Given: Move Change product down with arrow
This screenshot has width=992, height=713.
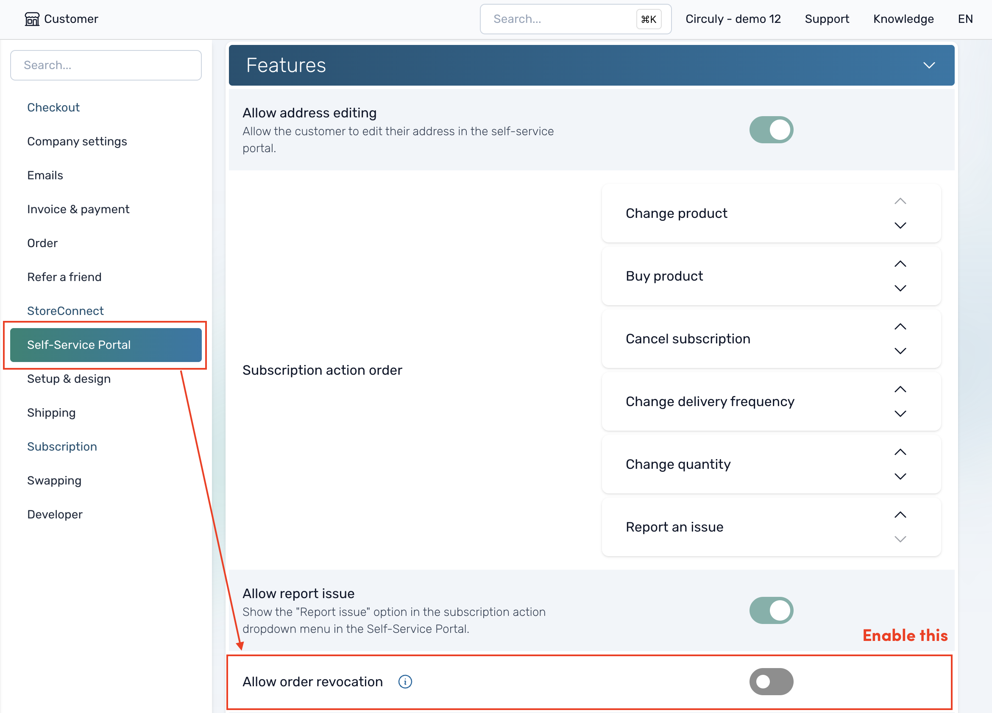Looking at the screenshot, I should pyautogui.click(x=900, y=226).
